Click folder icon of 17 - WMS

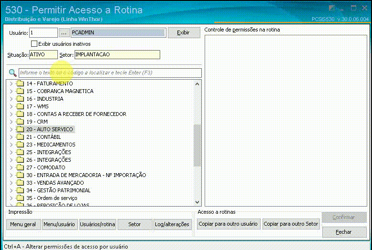(x=21, y=106)
